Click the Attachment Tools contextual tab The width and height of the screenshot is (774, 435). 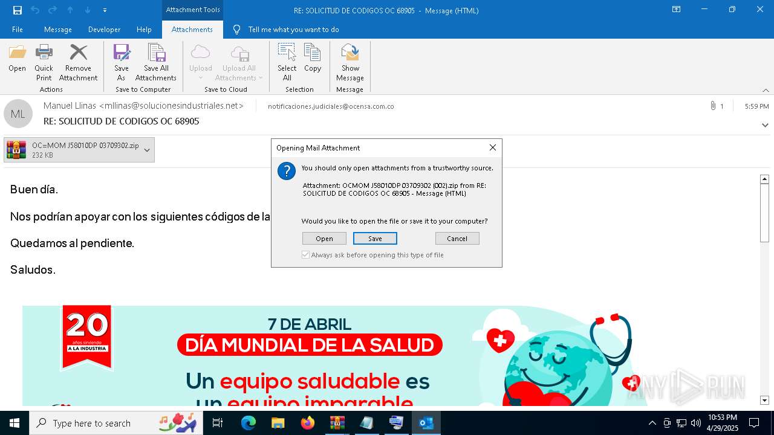[x=192, y=10]
